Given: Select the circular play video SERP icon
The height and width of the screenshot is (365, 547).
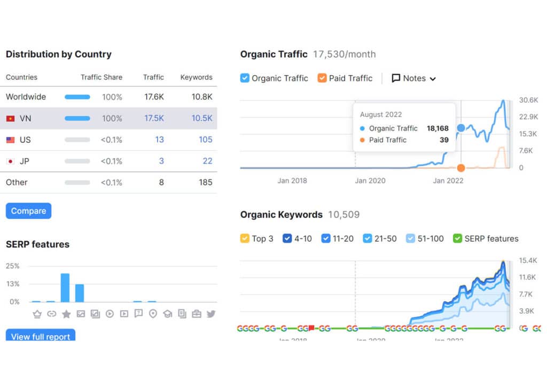Looking at the screenshot, I should point(110,314).
